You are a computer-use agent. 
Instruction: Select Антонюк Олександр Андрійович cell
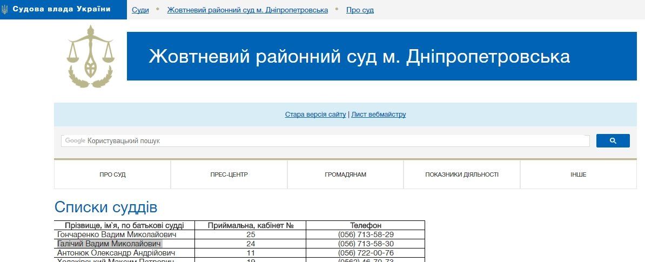click(124, 252)
